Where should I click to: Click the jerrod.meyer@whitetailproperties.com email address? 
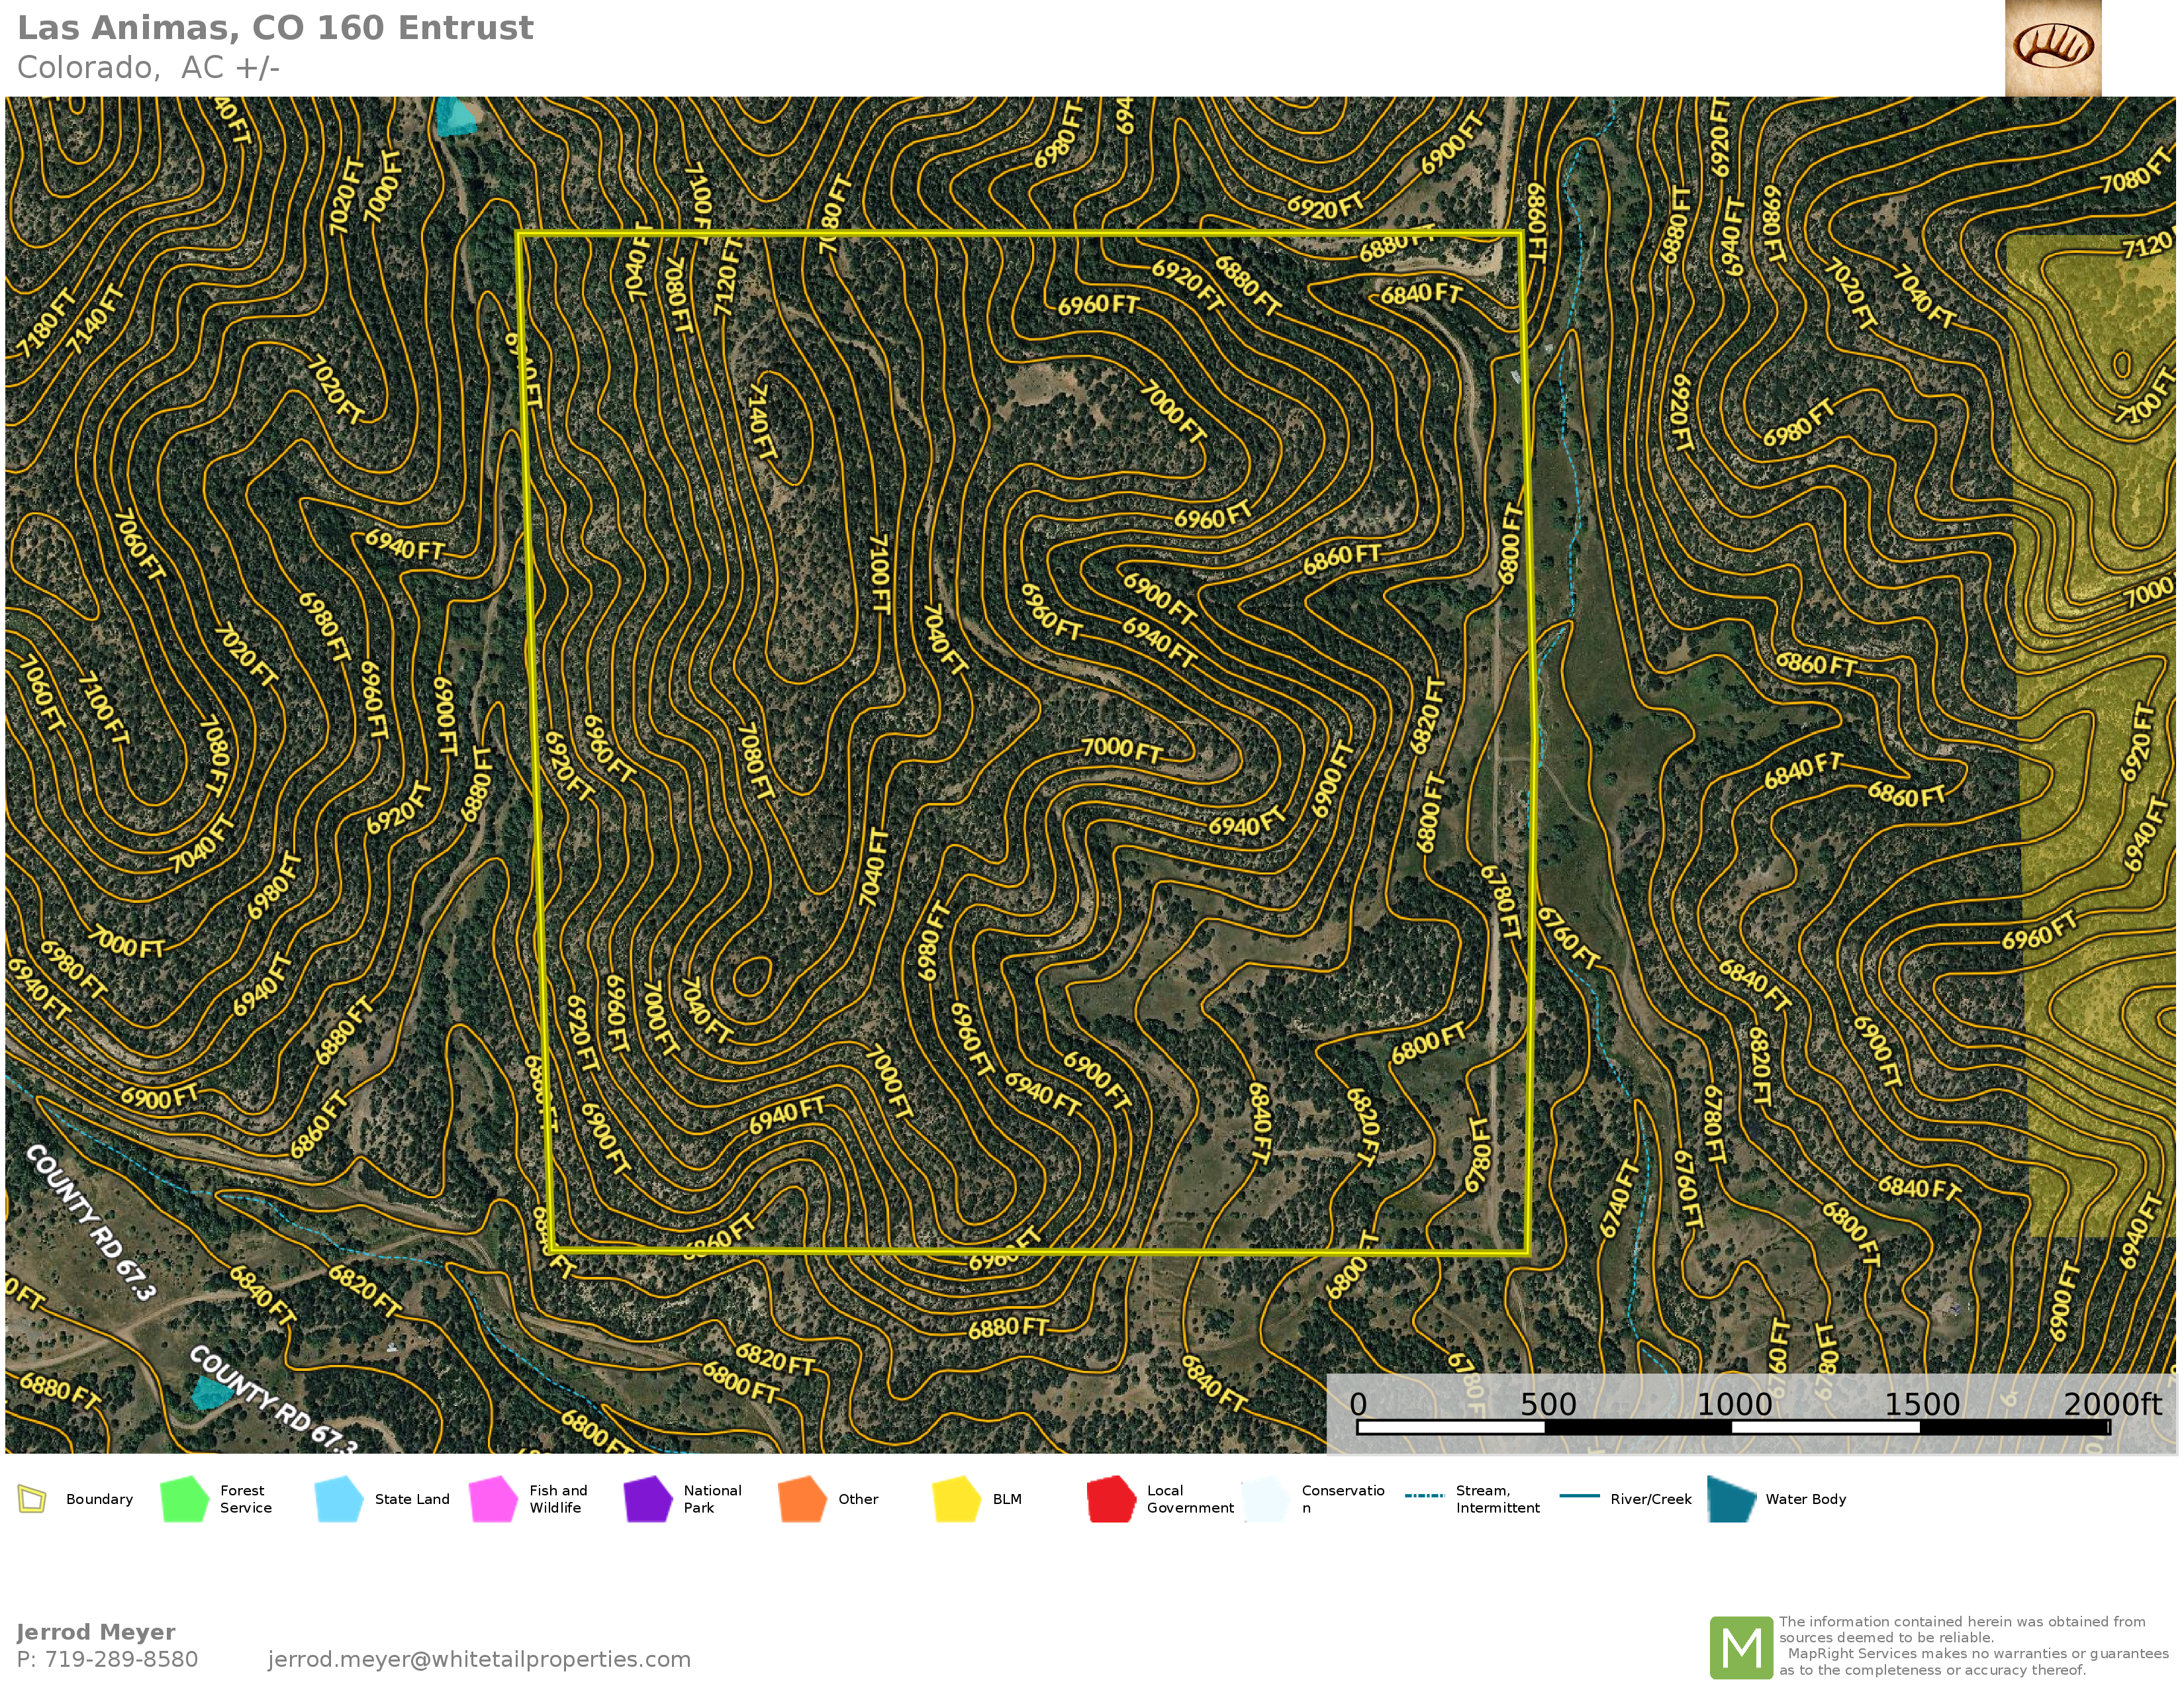pyautogui.click(x=479, y=1659)
